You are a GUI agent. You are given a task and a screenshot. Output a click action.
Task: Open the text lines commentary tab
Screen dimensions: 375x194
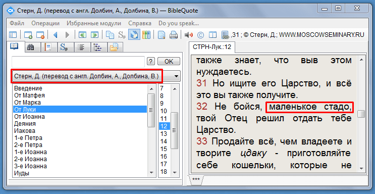(x=82, y=47)
